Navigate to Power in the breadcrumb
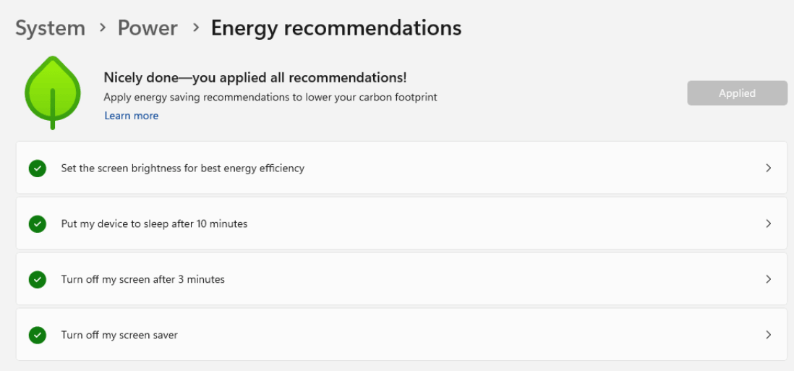Image resolution: width=794 pixels, height=371 pixels. 148,28
